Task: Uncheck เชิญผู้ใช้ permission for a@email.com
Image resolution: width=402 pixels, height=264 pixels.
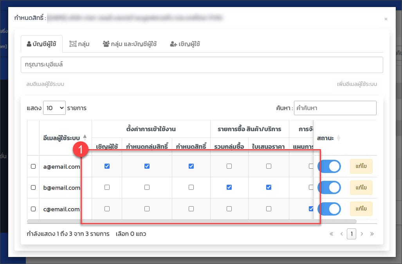Action: click(107, 166)
